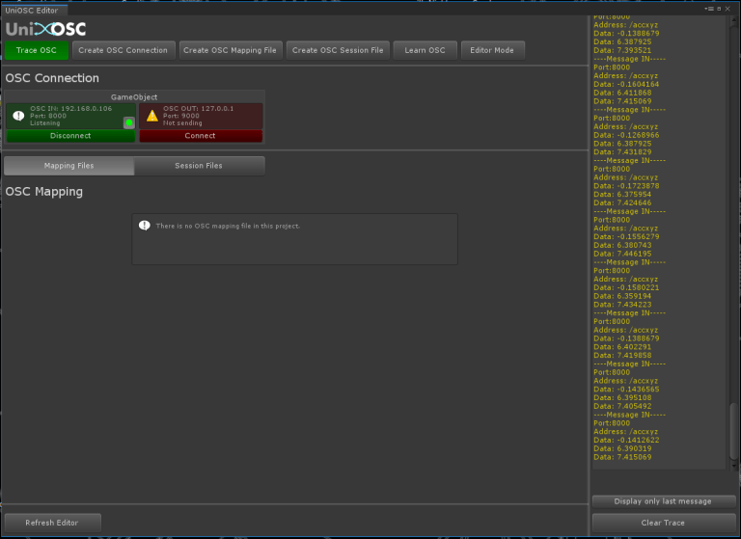Toggle Editor Mode
This screenshot has width=741, height=539.
click(x=492, y=50)
